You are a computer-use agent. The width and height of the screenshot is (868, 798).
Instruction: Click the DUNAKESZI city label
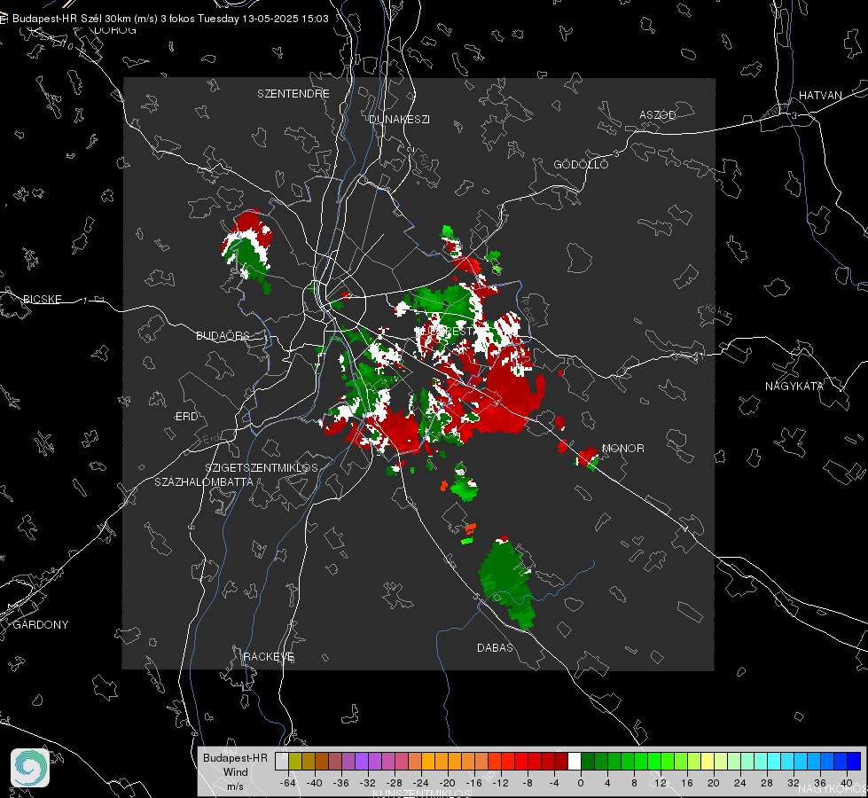399,119
